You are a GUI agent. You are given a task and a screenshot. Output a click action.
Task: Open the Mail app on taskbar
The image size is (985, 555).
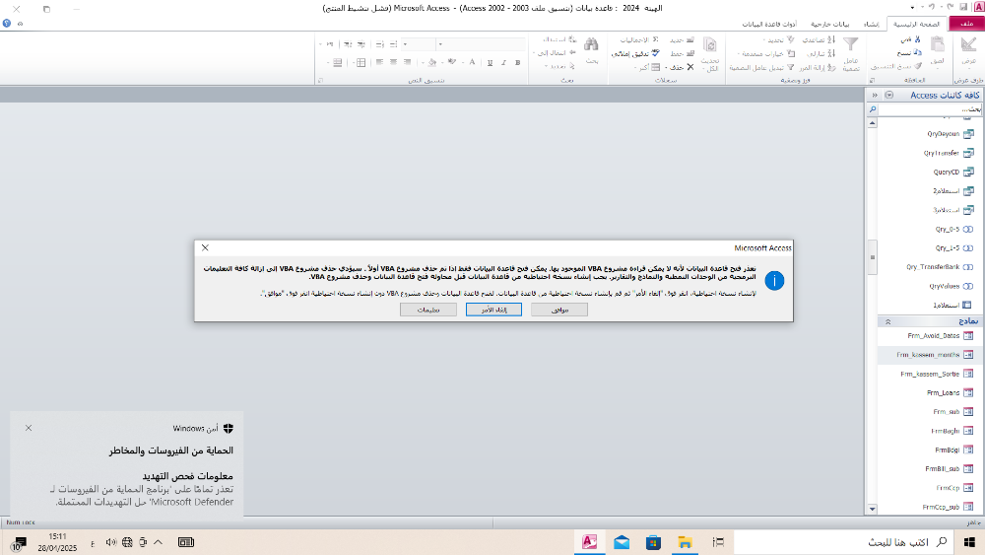point(622,542)
